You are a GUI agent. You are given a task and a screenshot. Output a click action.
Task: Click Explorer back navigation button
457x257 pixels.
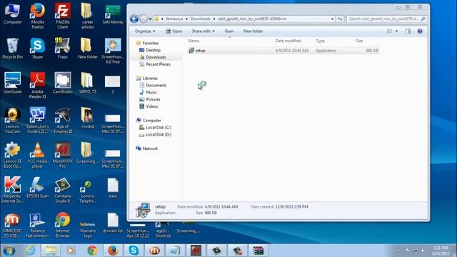(x=134, y=19)
